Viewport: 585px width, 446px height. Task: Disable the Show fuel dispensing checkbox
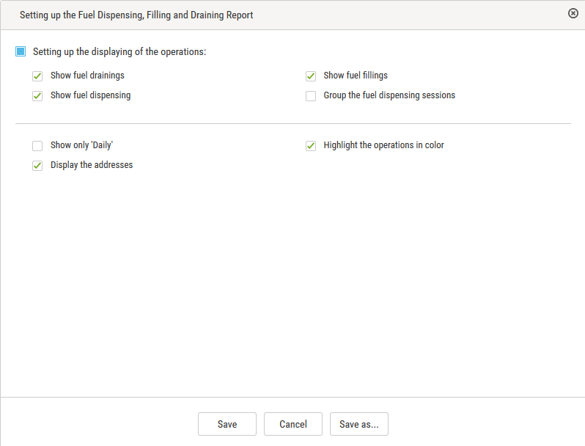coord(37,95)
